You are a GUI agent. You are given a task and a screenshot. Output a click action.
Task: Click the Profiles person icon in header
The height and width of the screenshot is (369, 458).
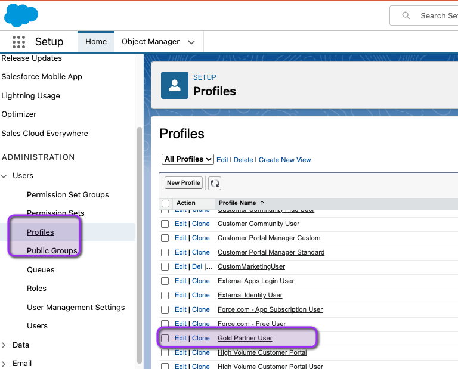coord(175,85)
